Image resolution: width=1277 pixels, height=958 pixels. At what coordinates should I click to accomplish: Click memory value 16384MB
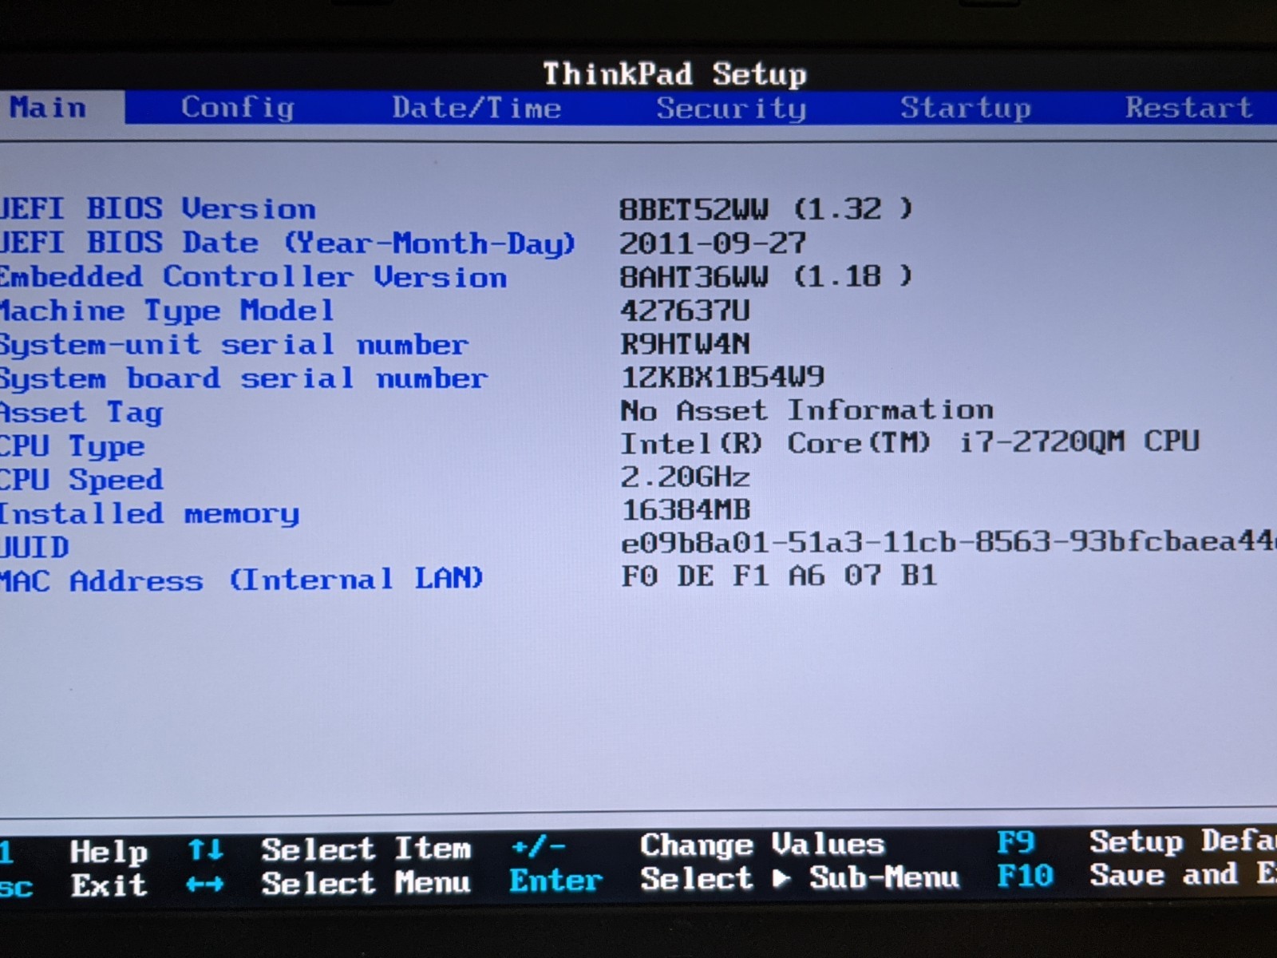pyautogui.click(x=686, y=509)
